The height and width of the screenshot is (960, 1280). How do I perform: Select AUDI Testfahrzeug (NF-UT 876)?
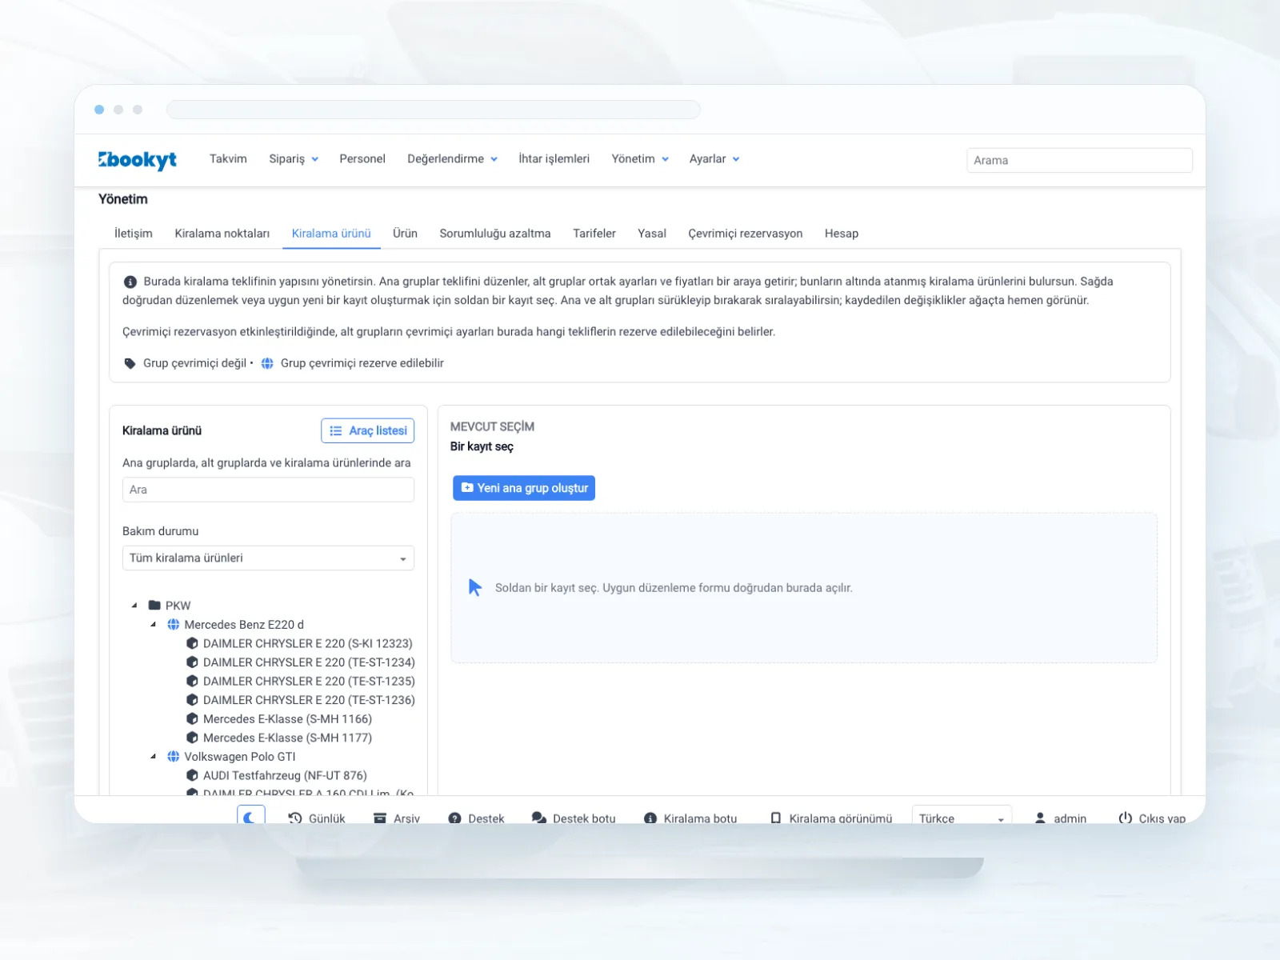pyautogui.click(x=277, y=775)
